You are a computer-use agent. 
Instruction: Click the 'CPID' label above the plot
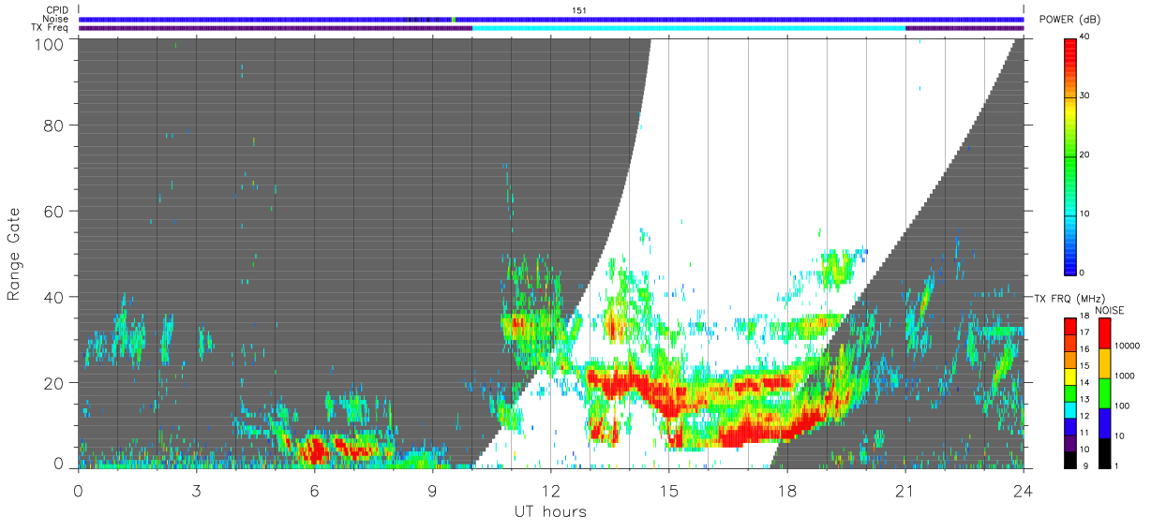56,10
